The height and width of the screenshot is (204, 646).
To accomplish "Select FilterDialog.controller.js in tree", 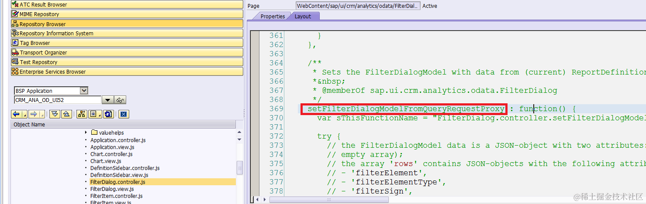I will (x=117, y=182).
